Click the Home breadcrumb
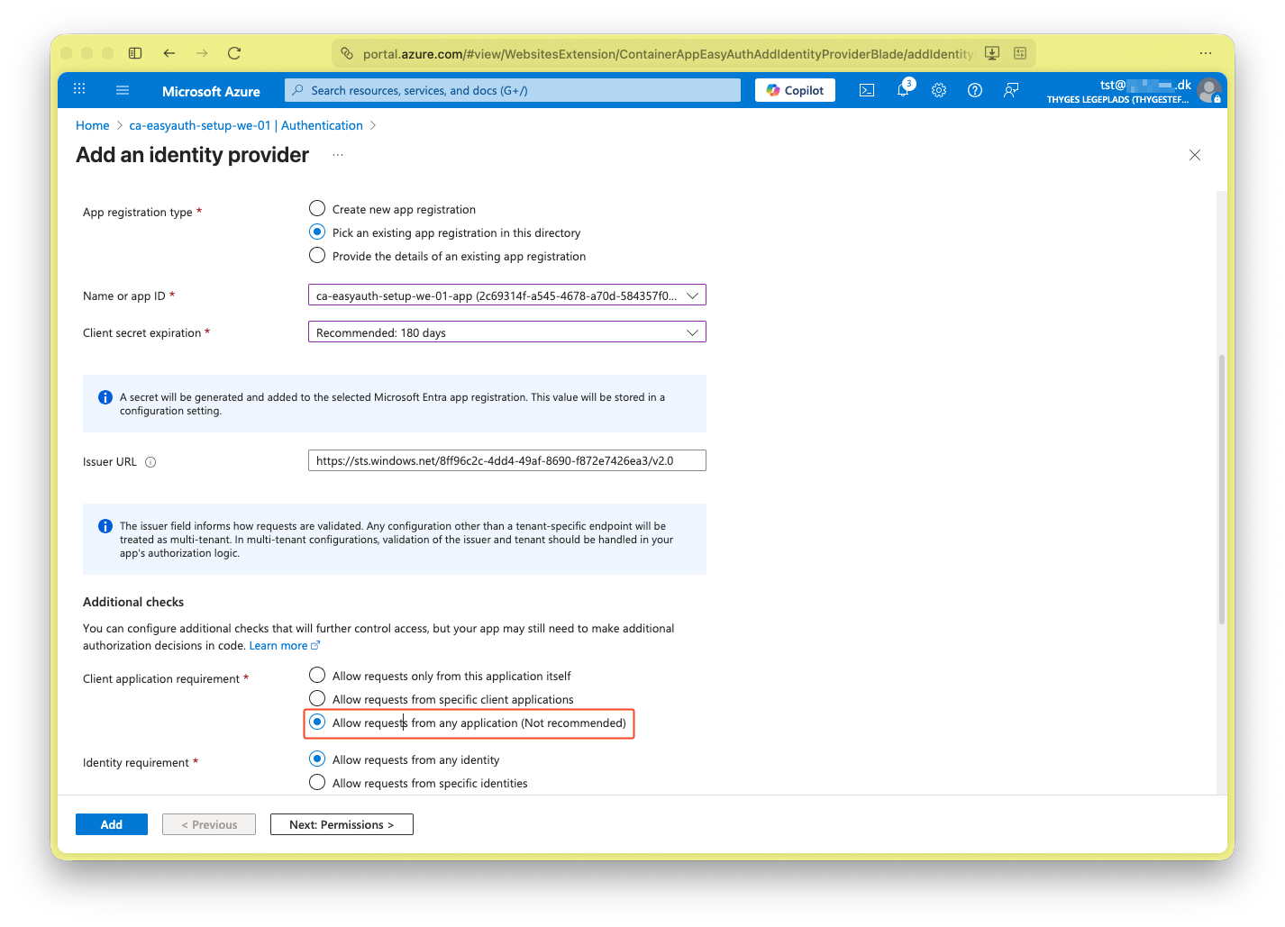The height and width of the screenshot is (927, 1285). tap(93, 125)
